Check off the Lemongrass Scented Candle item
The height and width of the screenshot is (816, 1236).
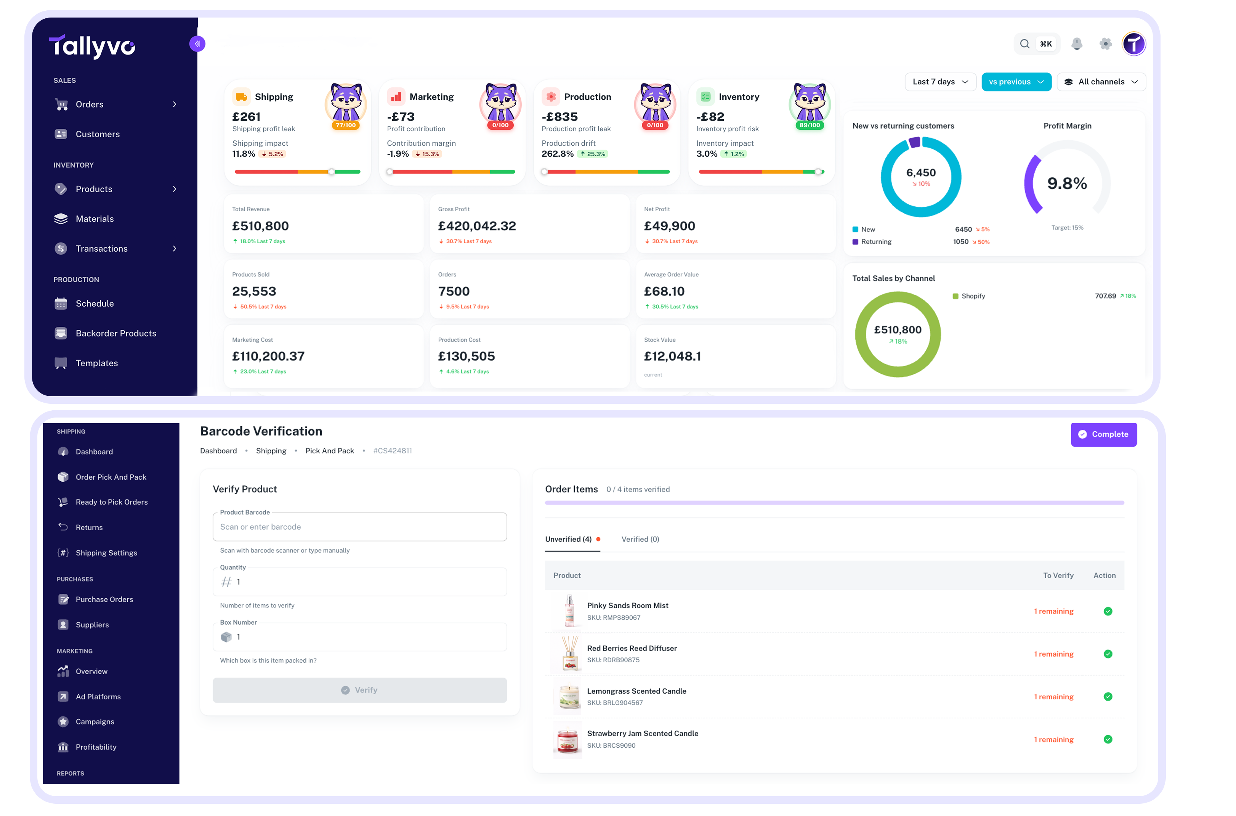click(x=1108, y=696)
